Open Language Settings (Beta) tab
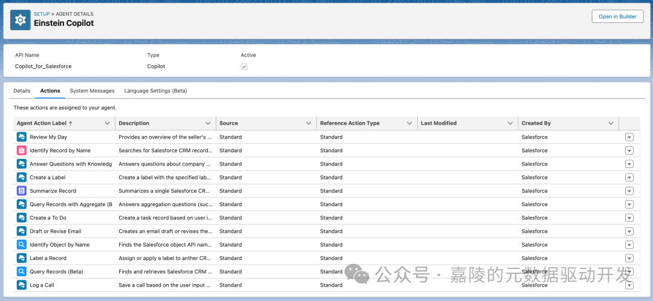Image resolution: width=653 pixels, height=301 pixels. click(156, 91)
